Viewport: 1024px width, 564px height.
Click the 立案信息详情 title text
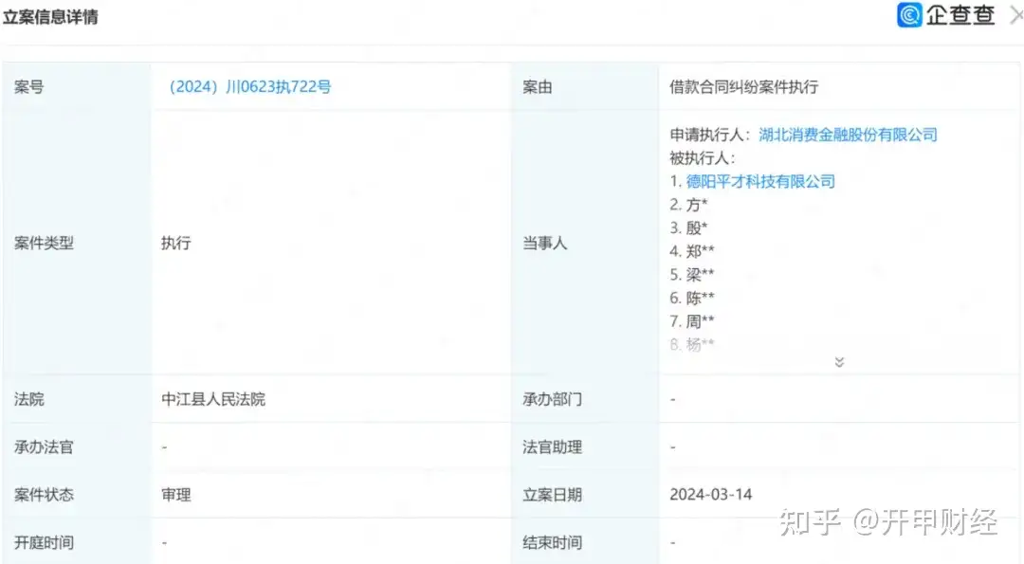pyautogui.click(x=50, y=17)
